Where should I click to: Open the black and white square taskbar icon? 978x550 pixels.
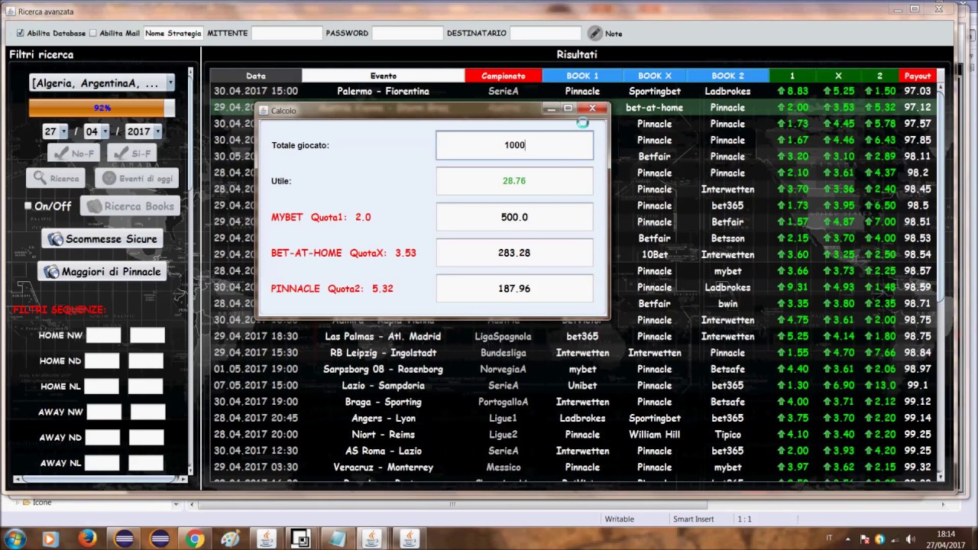coord(301,539)
